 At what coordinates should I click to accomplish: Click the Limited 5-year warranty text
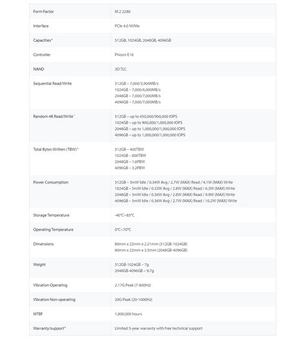[x=158, y=328]
